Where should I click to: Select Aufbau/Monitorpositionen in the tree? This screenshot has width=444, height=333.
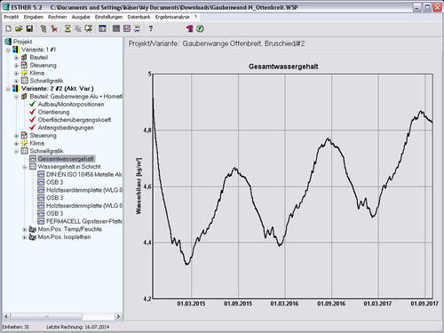pyautogui.click(x=71, y=104)
